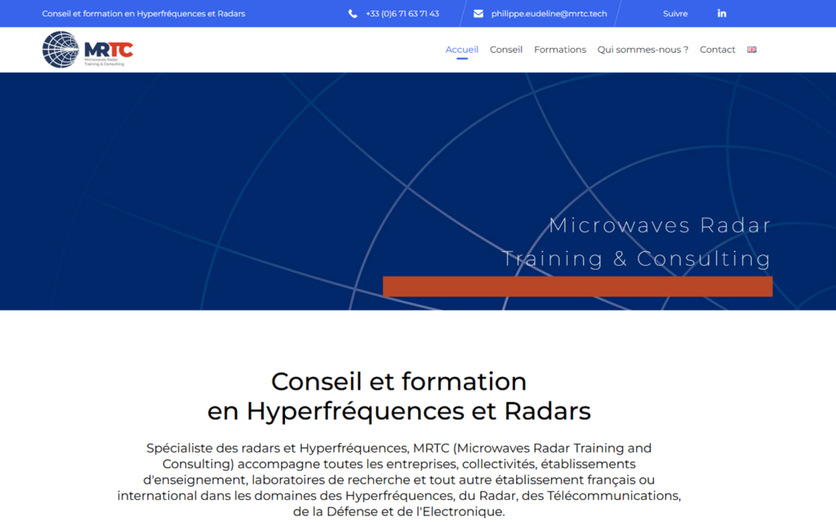Open the Accueil menu item
Viewport: 836px width, 522px height.
click(462, 50)
